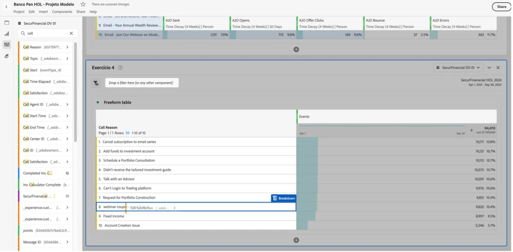Expand the Call Reason component chevron
513x252 pixels.
[x=67, y=47]
